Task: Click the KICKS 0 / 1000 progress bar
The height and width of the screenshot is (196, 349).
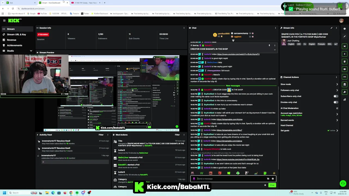Action: coord(34,96)
